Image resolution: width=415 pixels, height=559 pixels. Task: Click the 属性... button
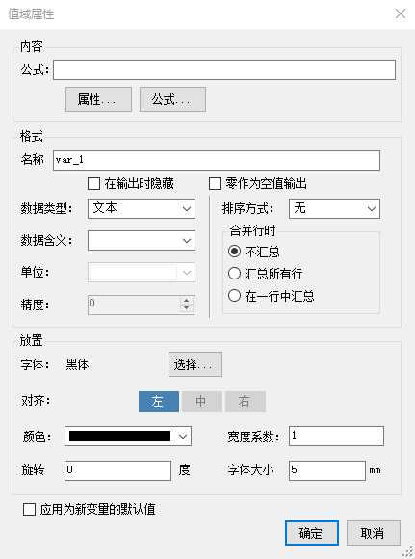coord(98,99)
